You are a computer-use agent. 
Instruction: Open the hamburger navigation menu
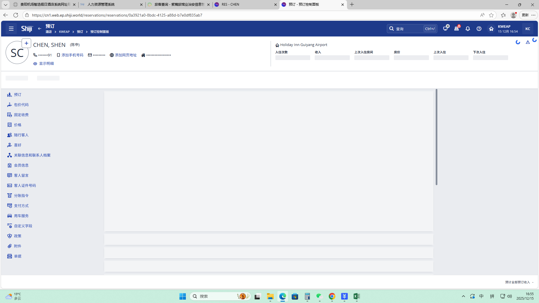click(x=11, y=29)
